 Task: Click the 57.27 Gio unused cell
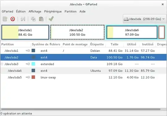click(148, 51)
